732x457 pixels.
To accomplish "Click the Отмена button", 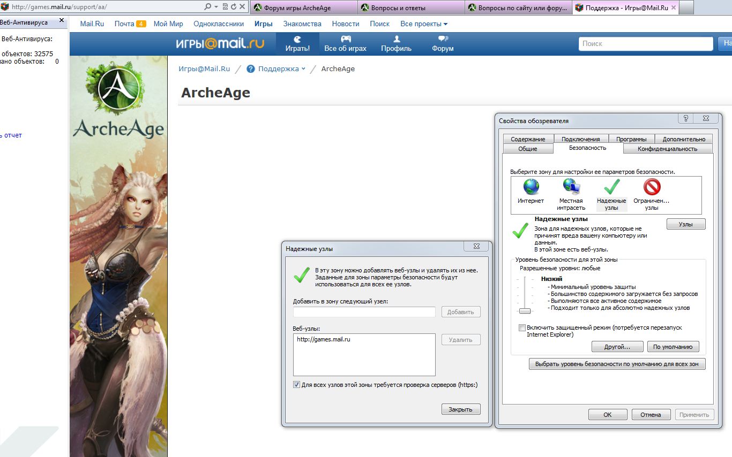I will [651, 415].
